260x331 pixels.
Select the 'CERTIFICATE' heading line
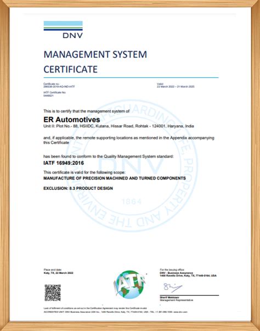click(70, 70)
